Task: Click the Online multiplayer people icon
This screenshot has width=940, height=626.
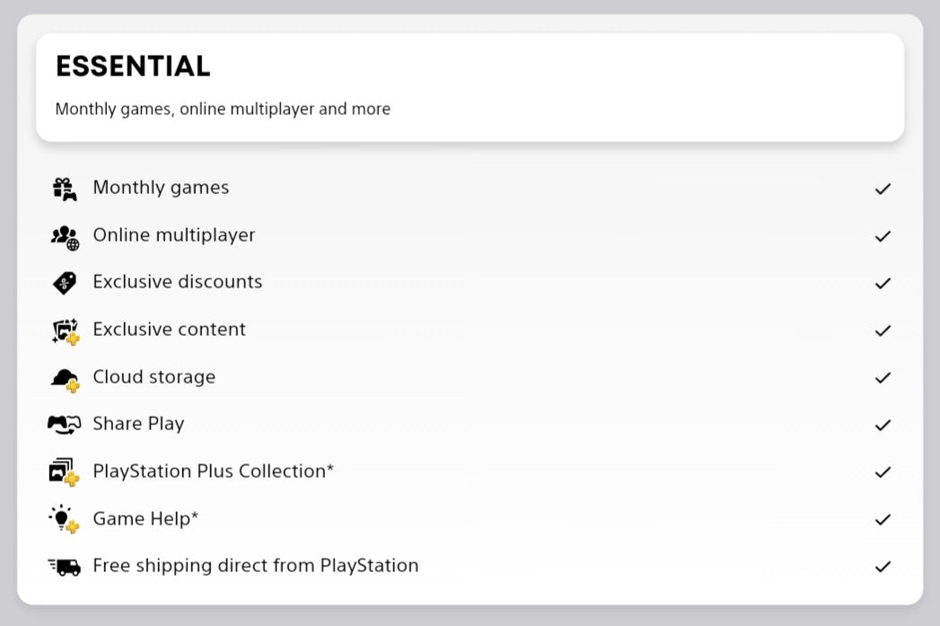Action: tap(64, 236)
